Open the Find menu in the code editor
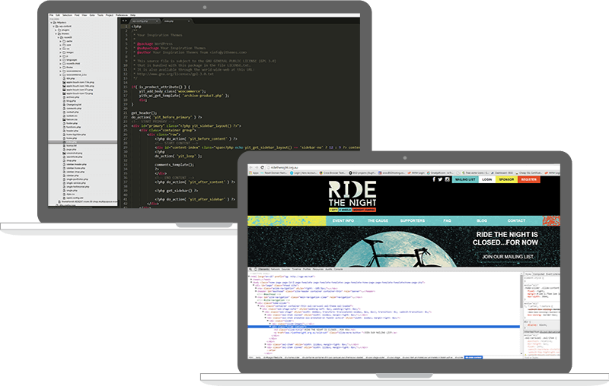This screenshot has height=386, width=609. (77, 15)
